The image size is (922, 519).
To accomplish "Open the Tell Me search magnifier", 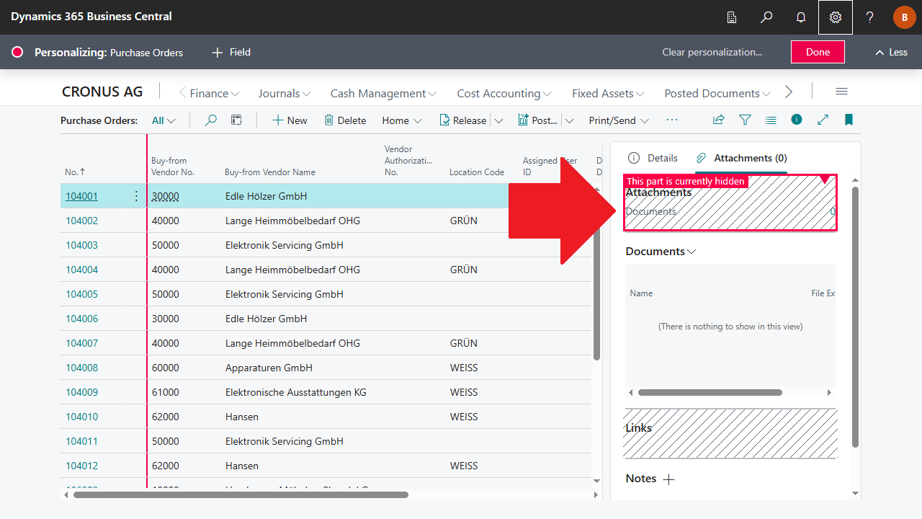I will 766,17.
